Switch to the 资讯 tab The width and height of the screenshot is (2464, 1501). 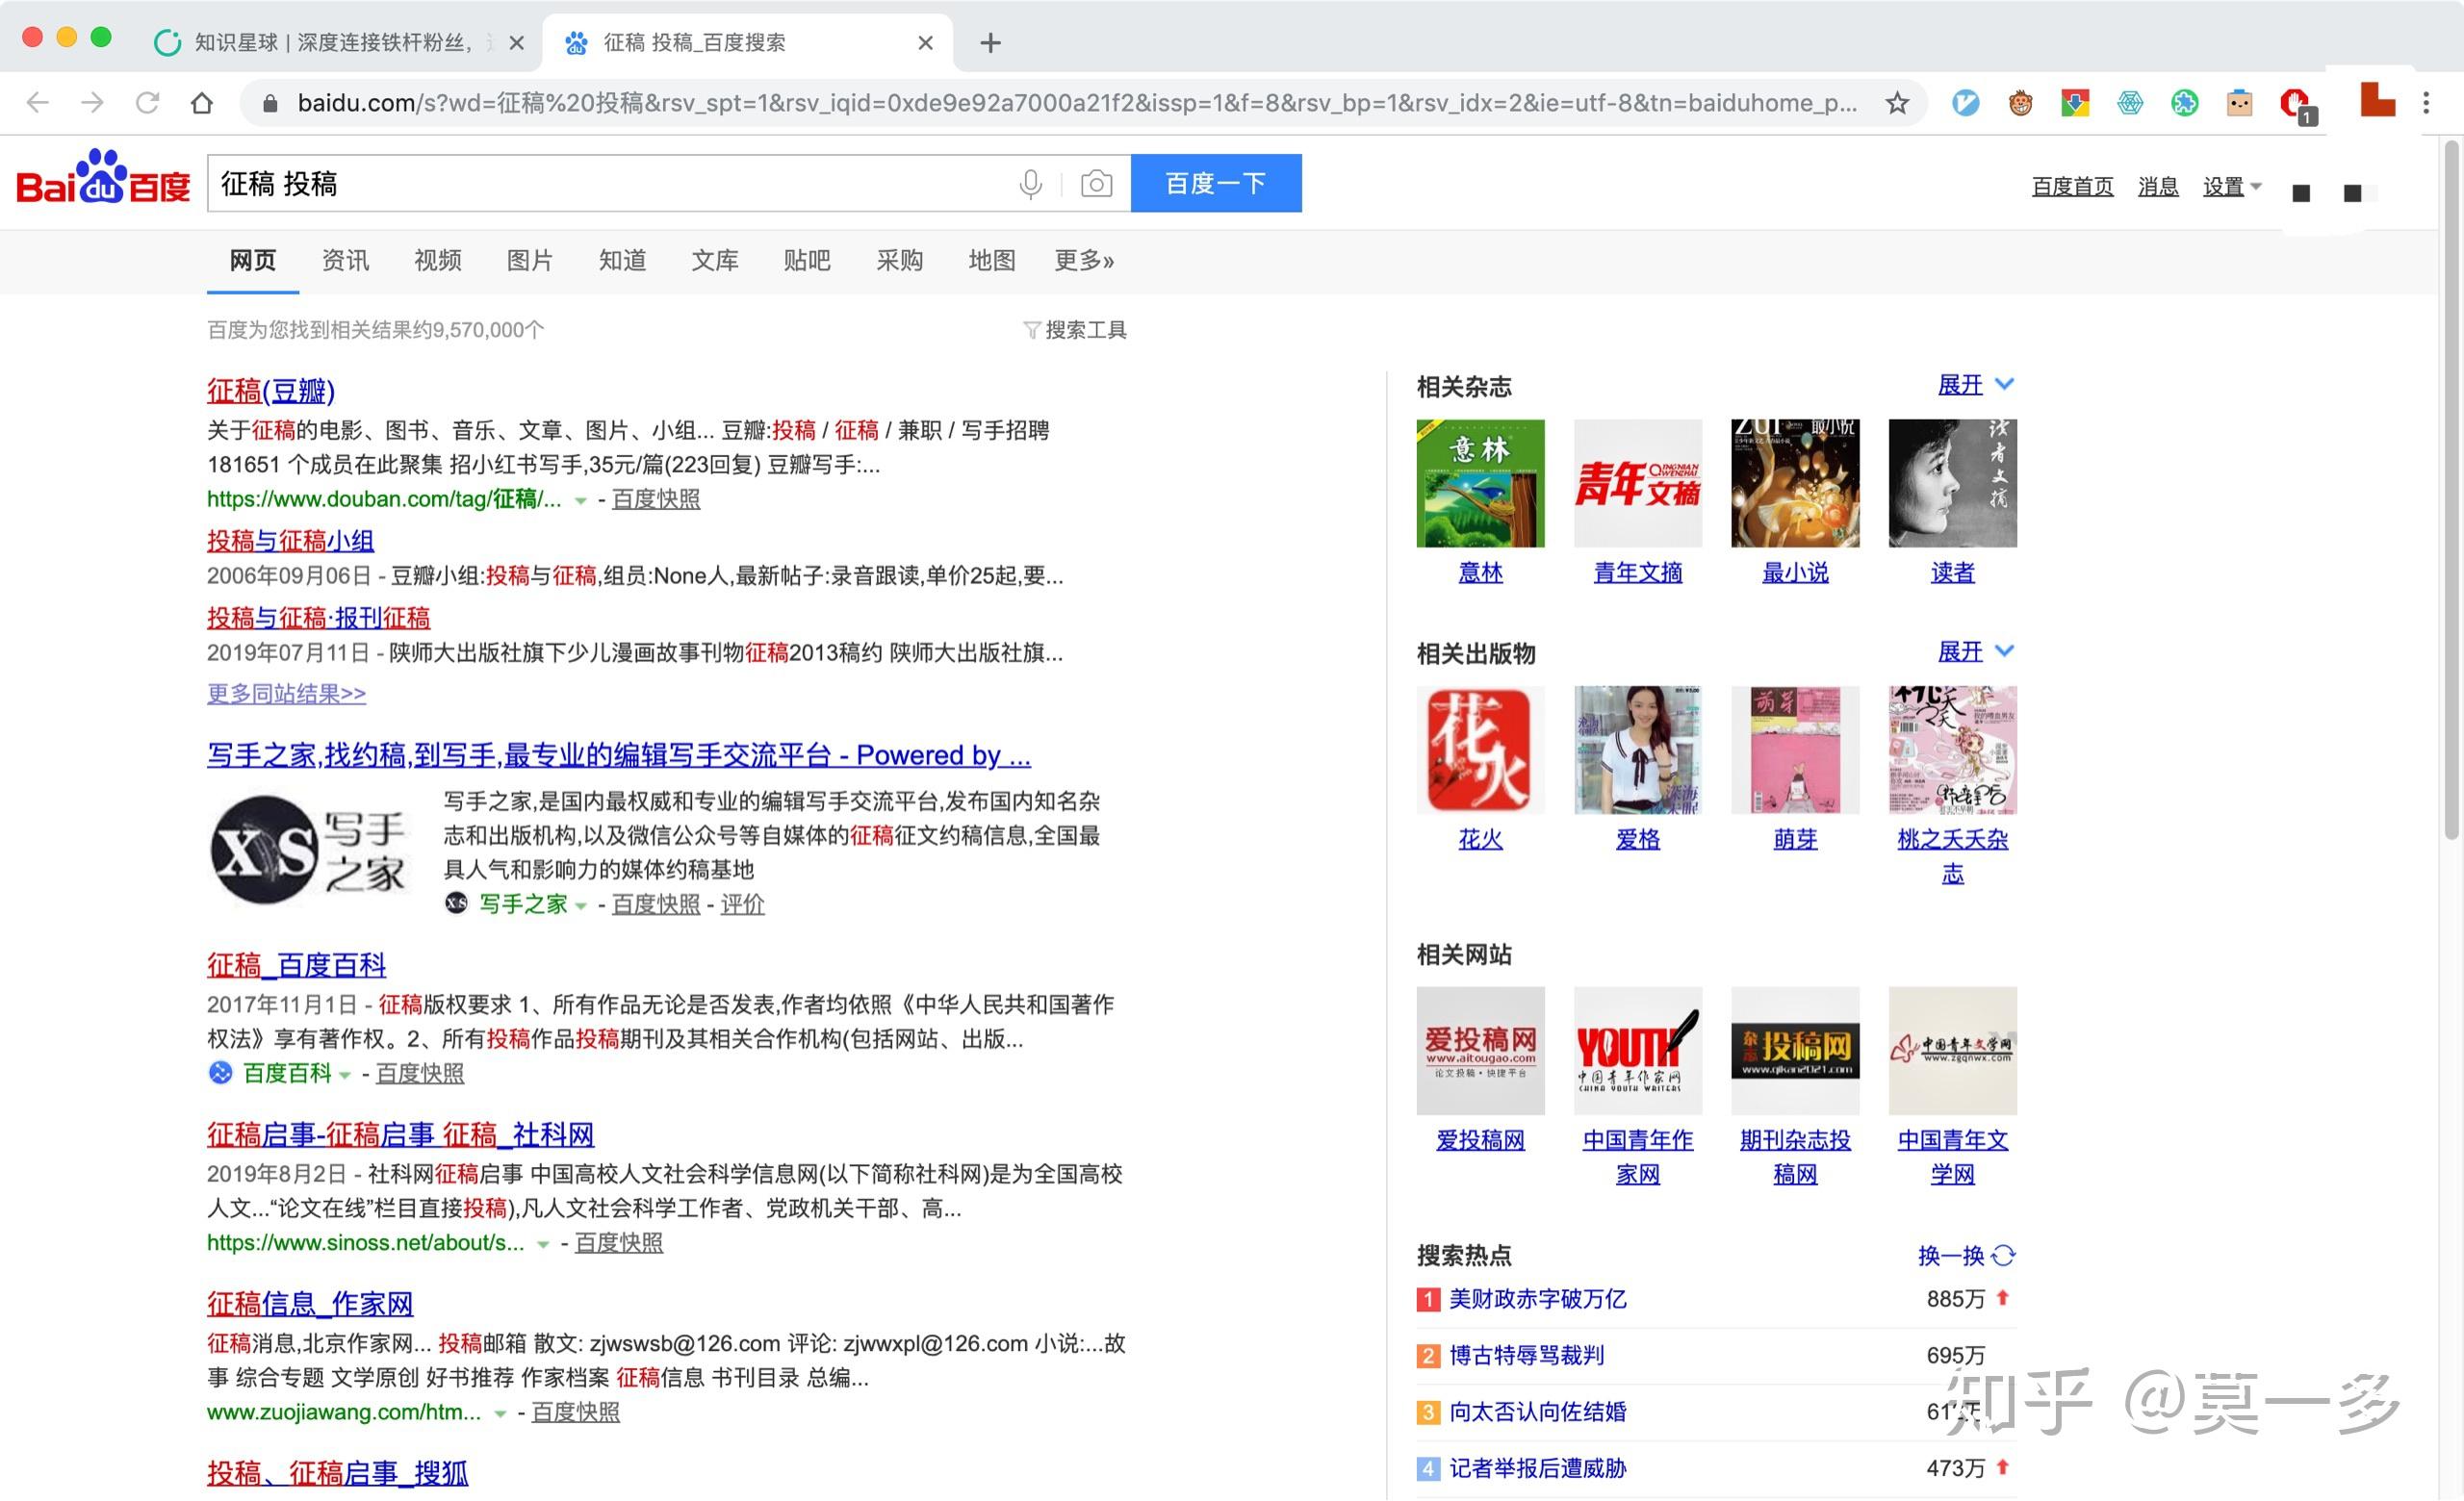(345, 261)
